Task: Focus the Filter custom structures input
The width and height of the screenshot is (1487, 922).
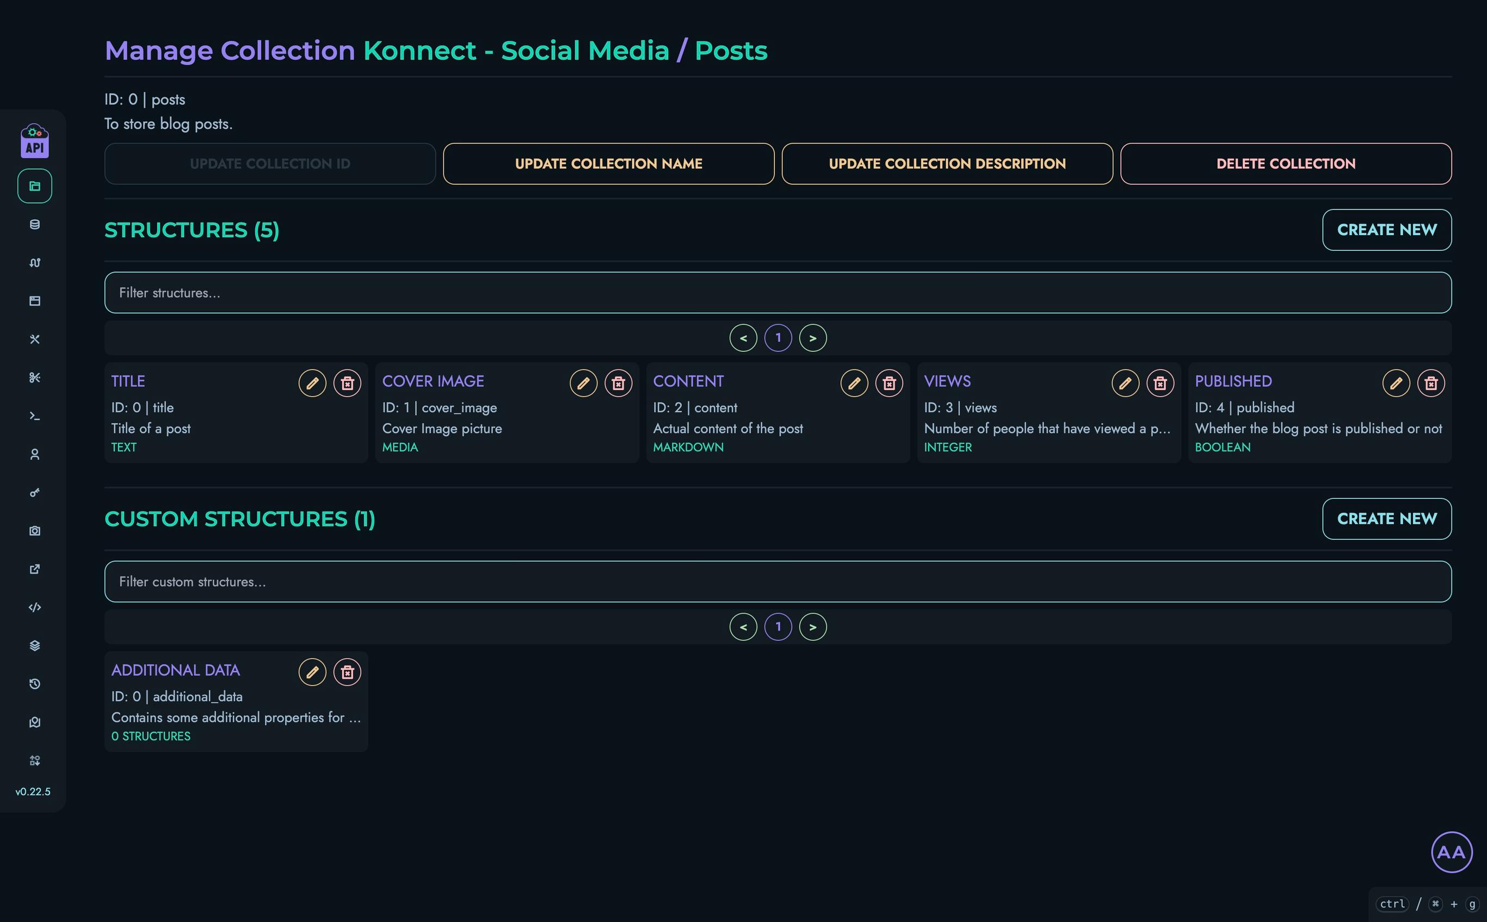Action: [x=778, y=581]
